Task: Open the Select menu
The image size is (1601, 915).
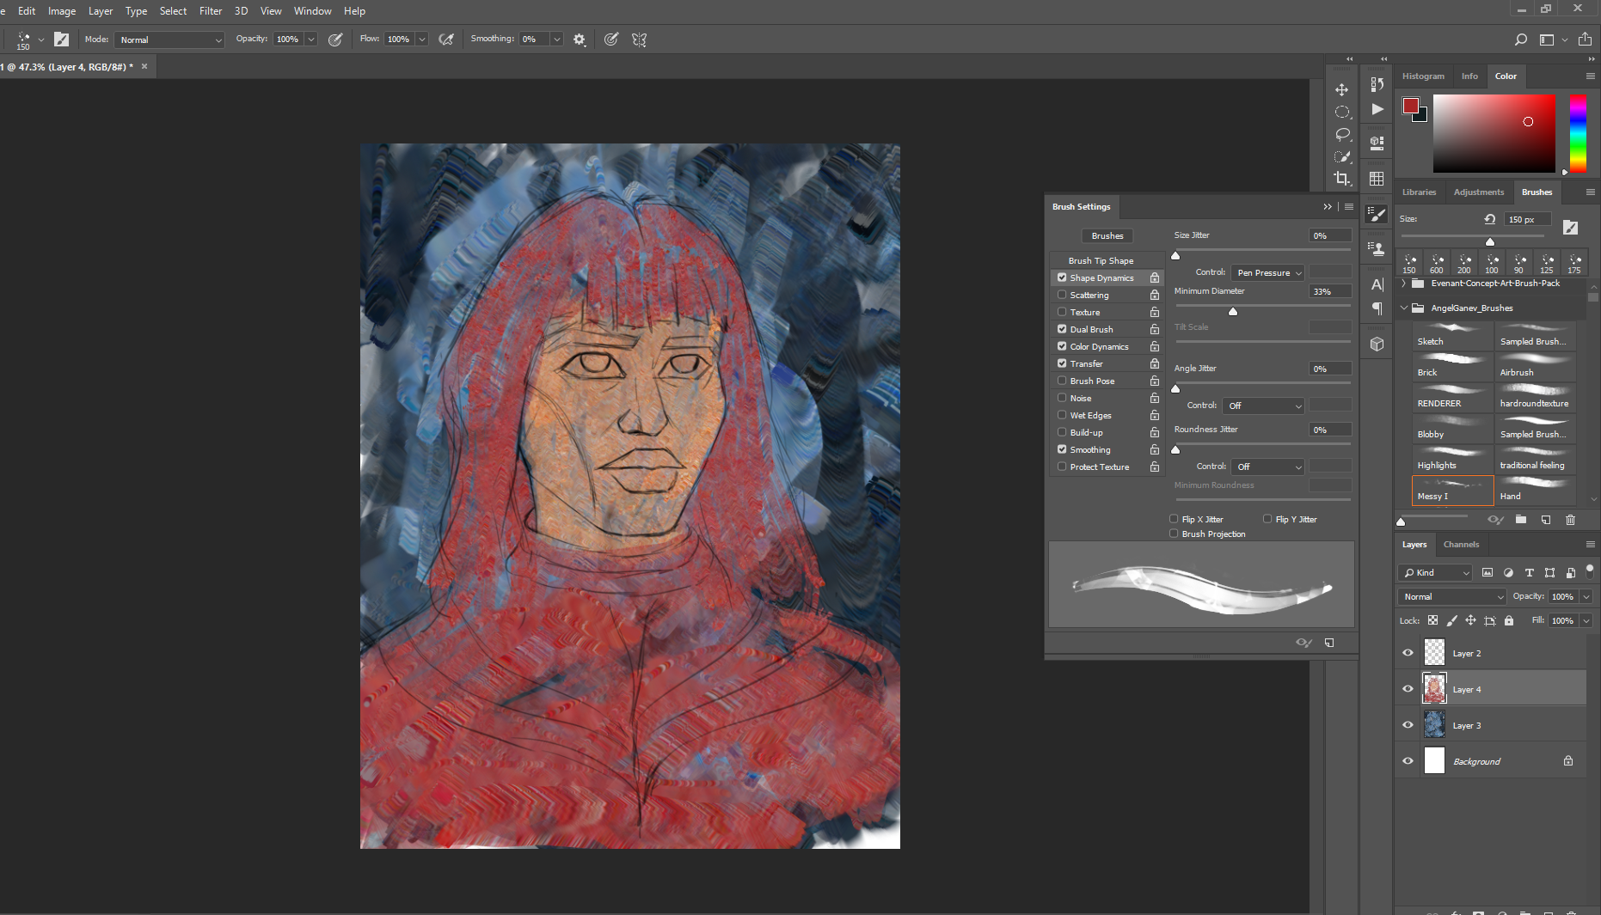Action: click(x=173, y=11)
